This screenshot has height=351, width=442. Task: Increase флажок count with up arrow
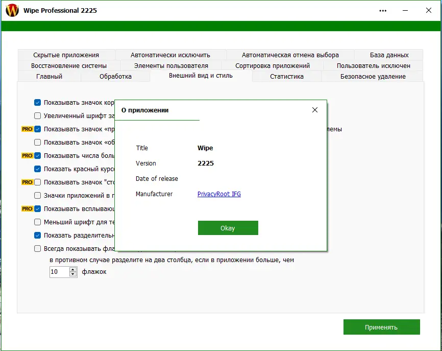click(x=73, y=269)
